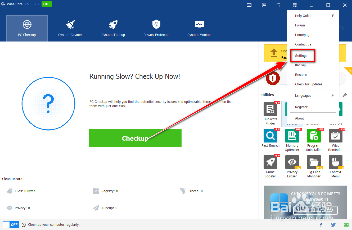Click Check for updates menu entry
The image size is (352, 230).
point(313,84)
